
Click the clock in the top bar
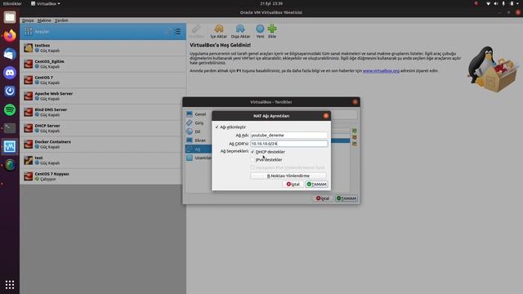271,3
